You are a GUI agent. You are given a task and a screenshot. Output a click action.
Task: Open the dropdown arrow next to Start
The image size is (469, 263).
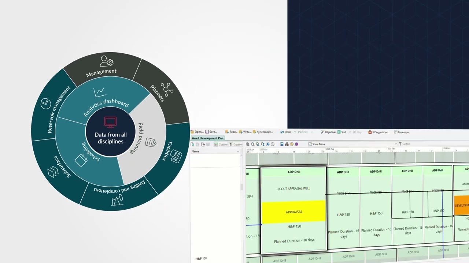[350, 132]
